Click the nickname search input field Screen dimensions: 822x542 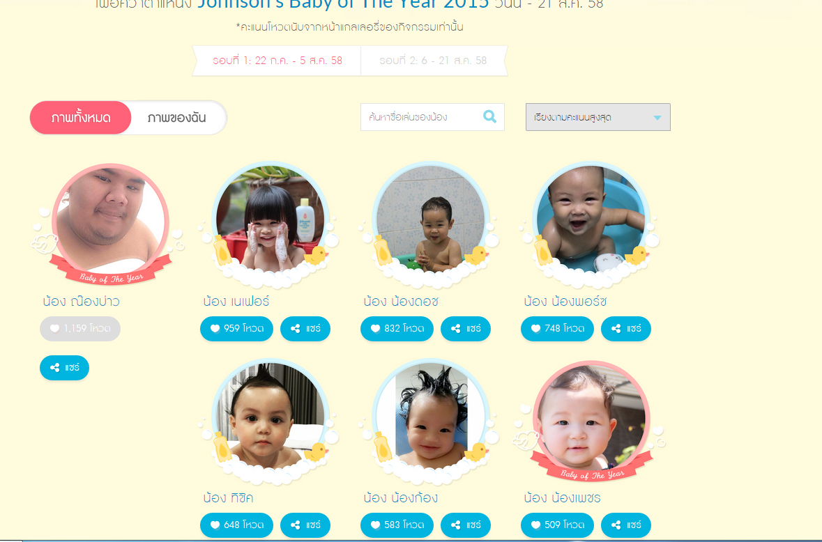(422, 117)
